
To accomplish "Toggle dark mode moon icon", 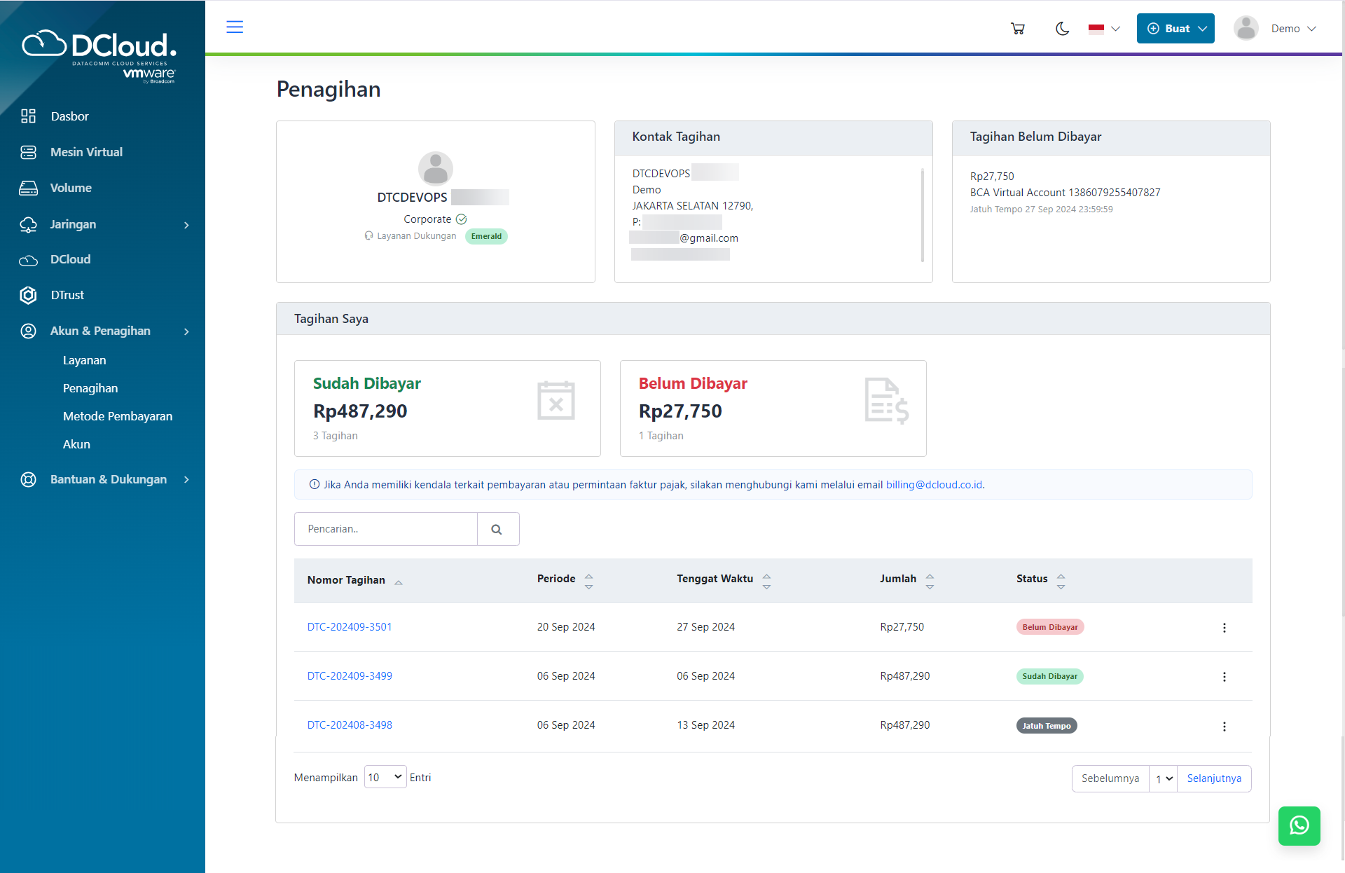I will pyautogui.click(x=1062, y=29).
